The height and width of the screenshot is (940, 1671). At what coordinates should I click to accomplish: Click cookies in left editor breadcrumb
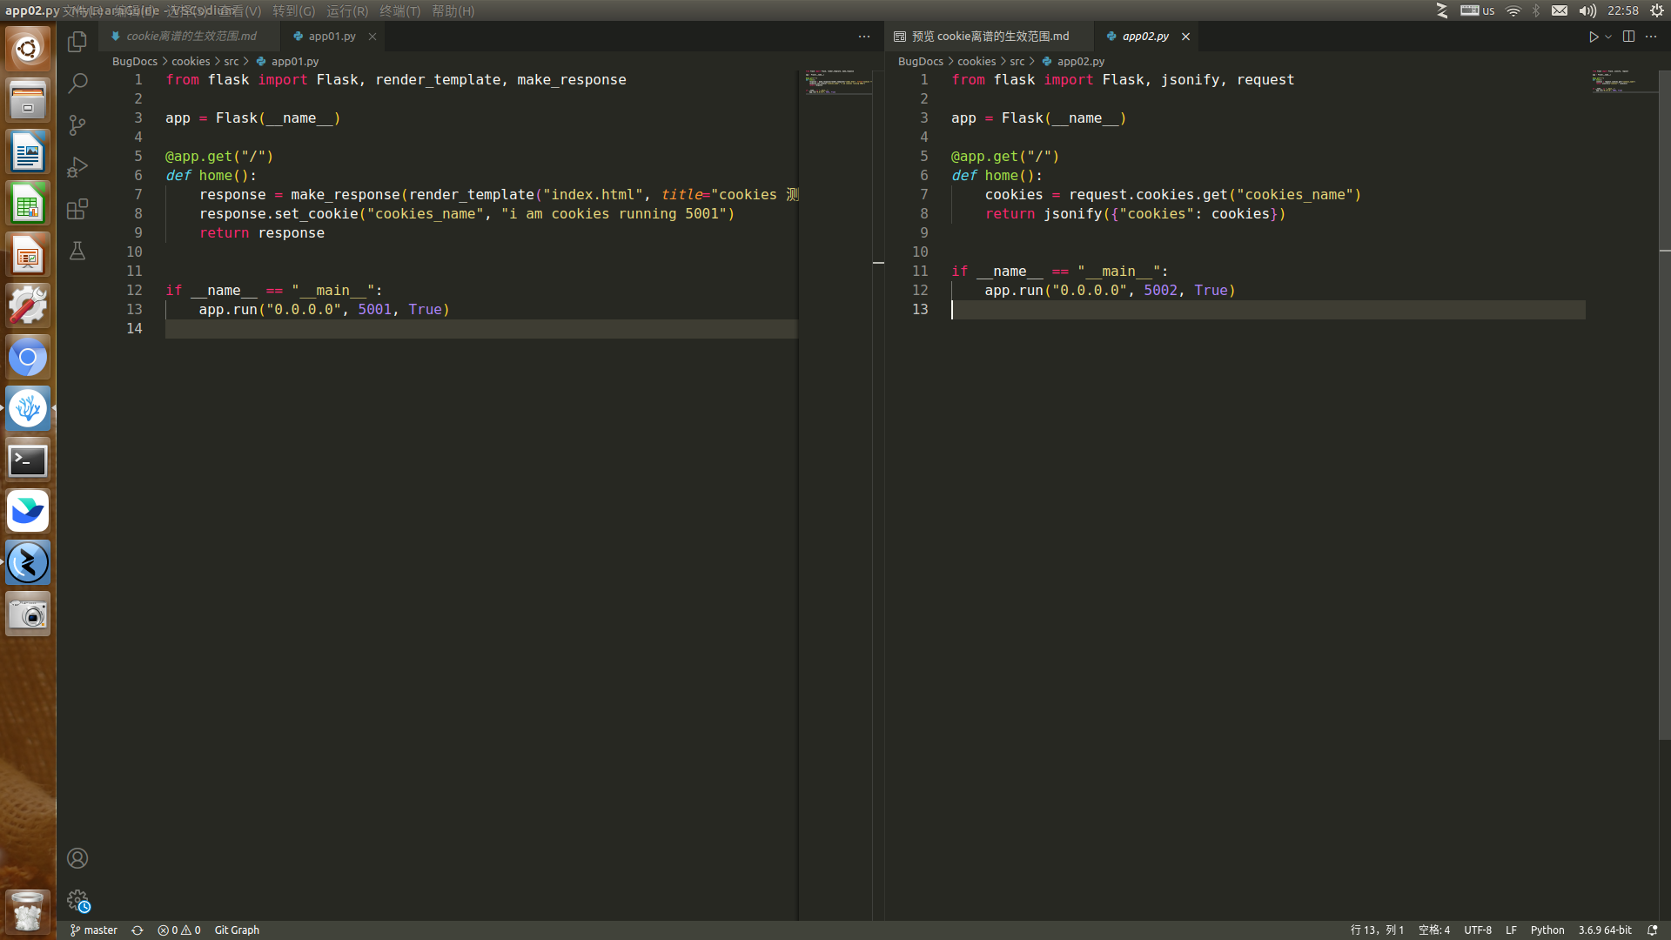[191, 62]
